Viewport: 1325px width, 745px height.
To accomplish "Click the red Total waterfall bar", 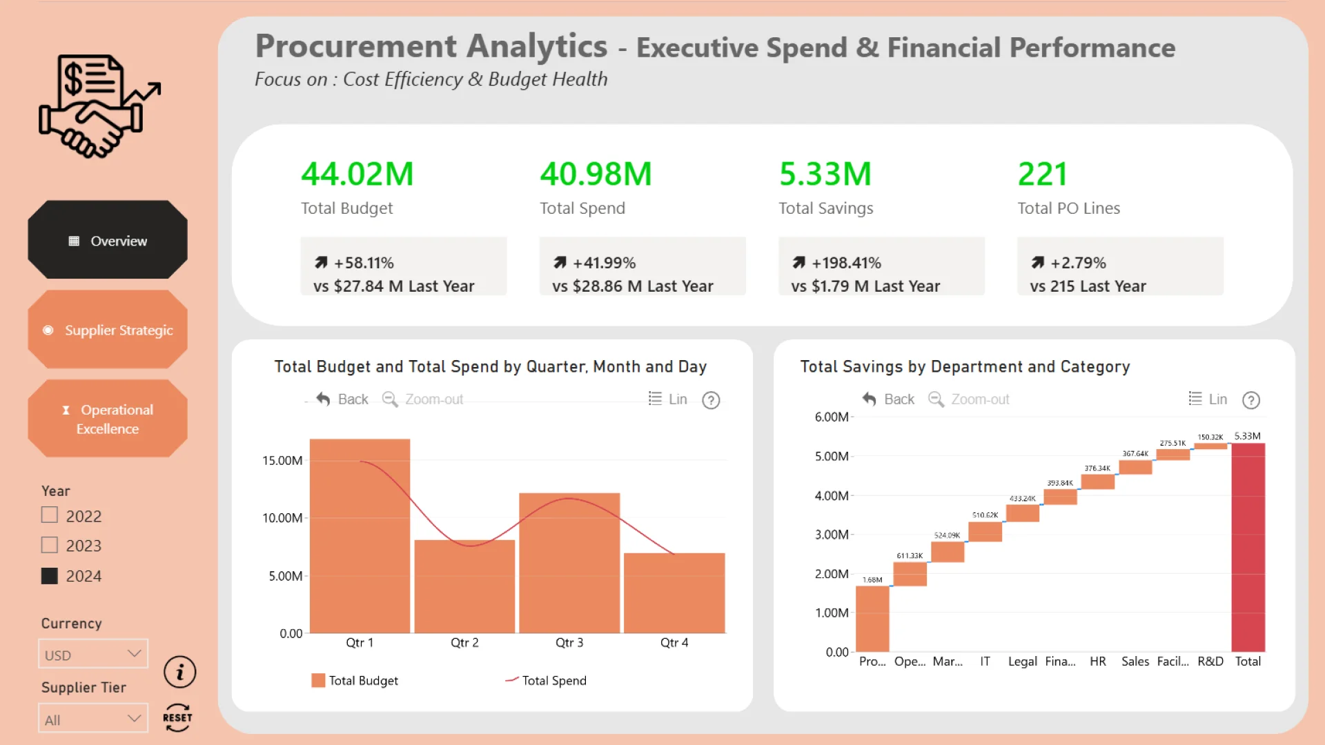I will pyautogui.click(x=1248, y=548).
